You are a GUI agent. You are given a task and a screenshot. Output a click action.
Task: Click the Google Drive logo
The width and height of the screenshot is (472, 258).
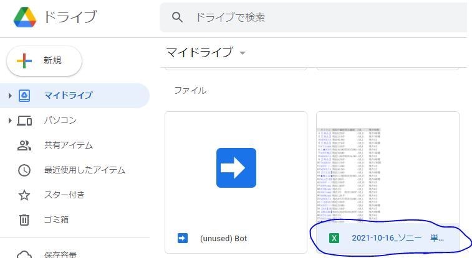25,17
